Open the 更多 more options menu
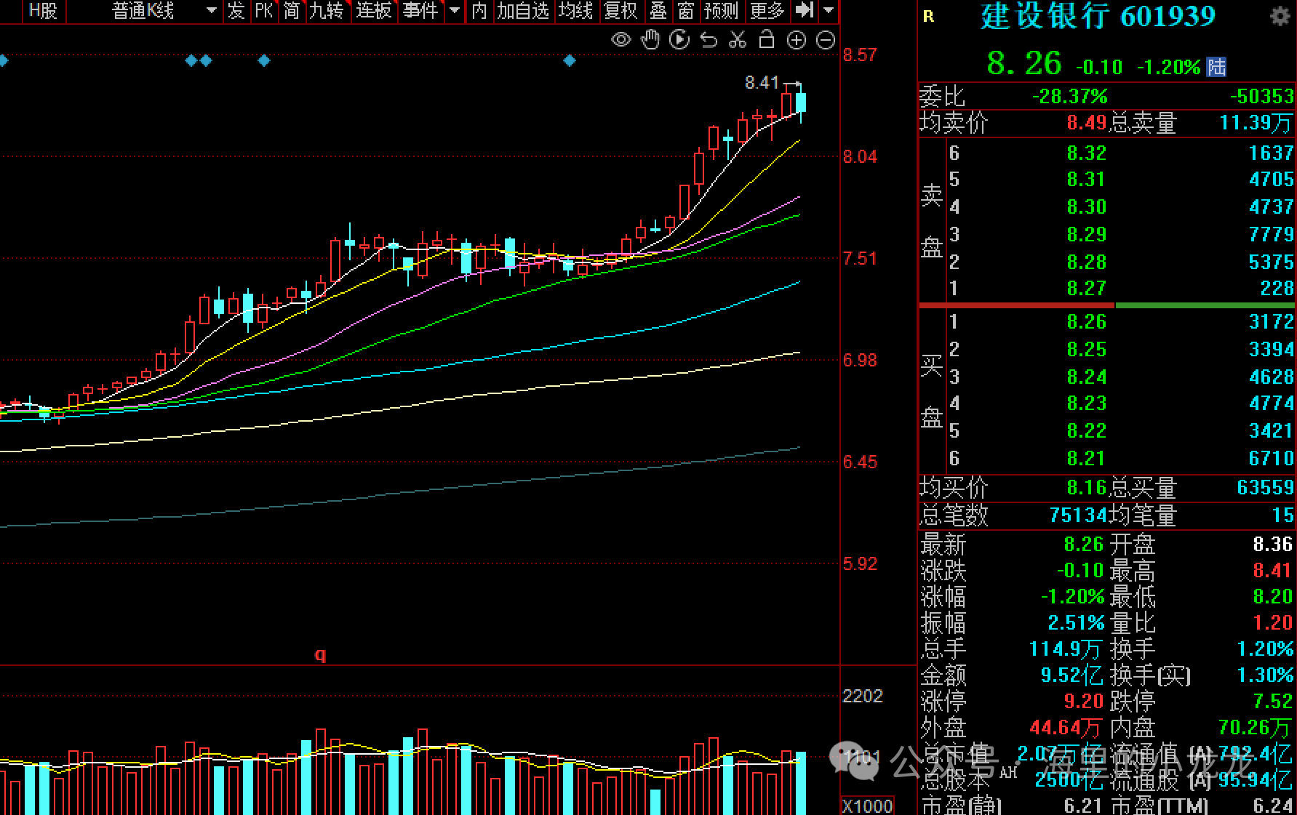This screenshot has height=815, width=1297. (x=767, y=10)
